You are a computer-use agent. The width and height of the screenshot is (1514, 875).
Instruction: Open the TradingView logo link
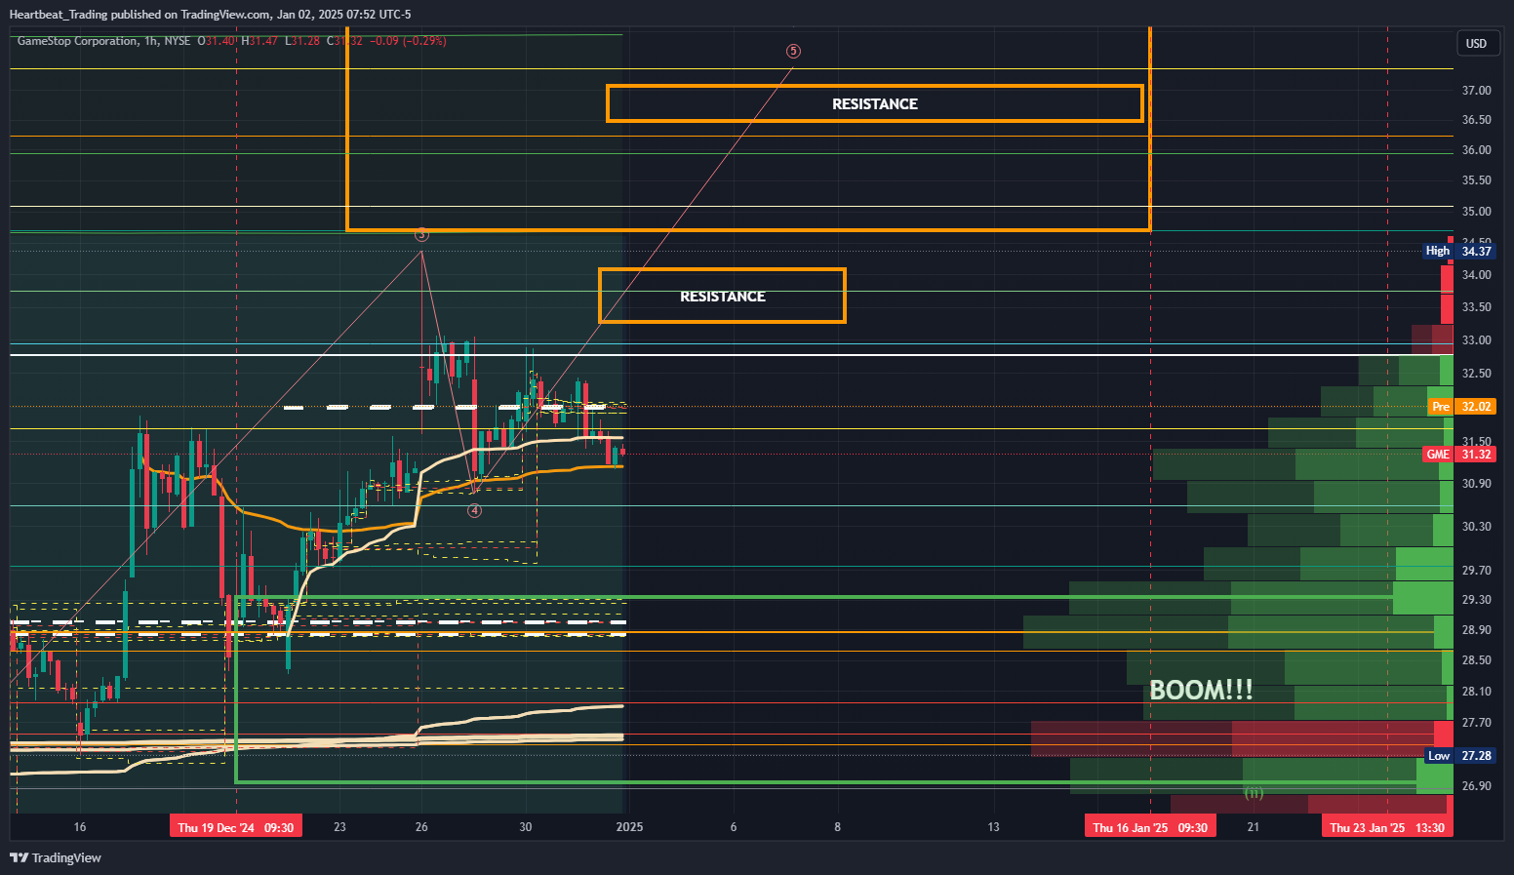pos(56,857)
